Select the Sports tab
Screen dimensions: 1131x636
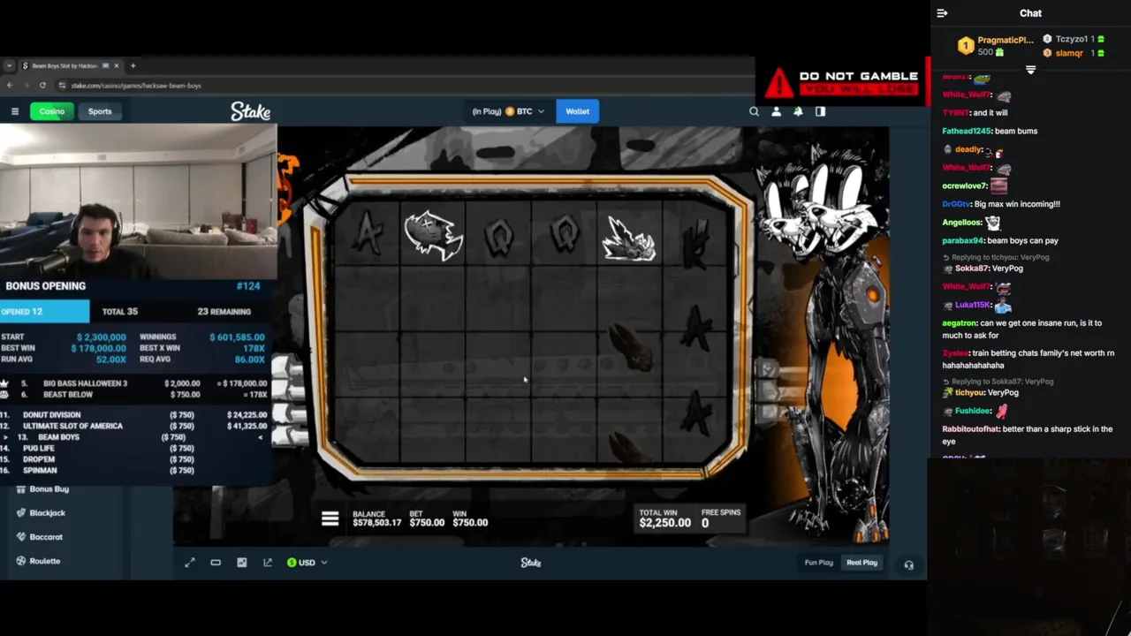(100, 111)
